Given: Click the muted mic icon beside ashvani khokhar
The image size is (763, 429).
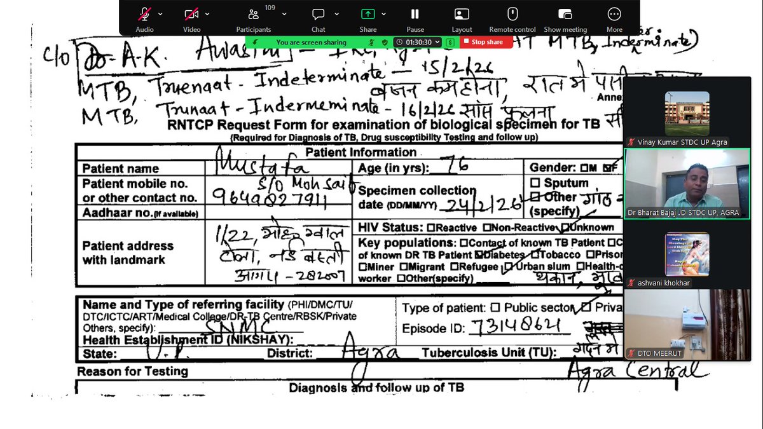Looking at the screenshot, I should [631, 283].
